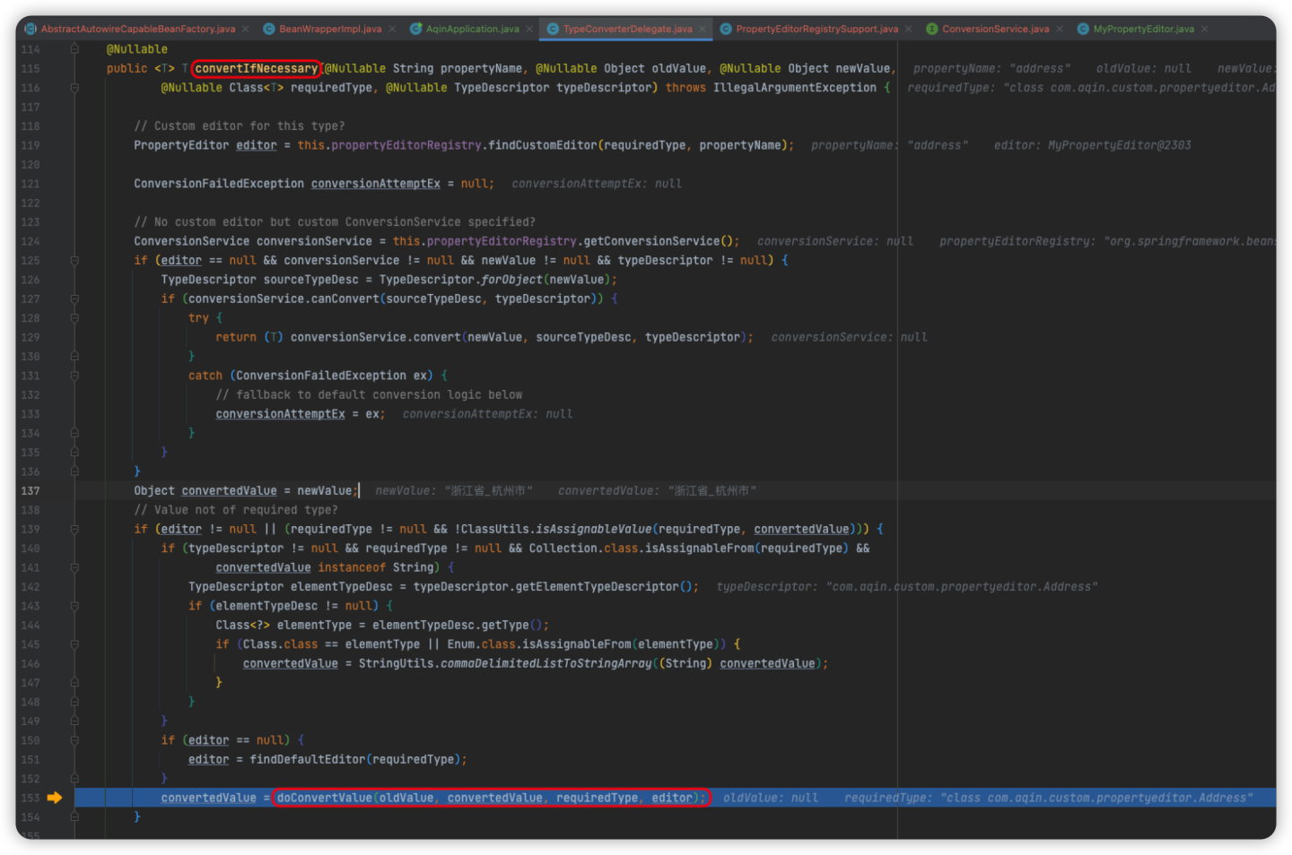This screenshot has width=1292, height=855.
Task: Collapse the if block at line 139
Action: 74,530
